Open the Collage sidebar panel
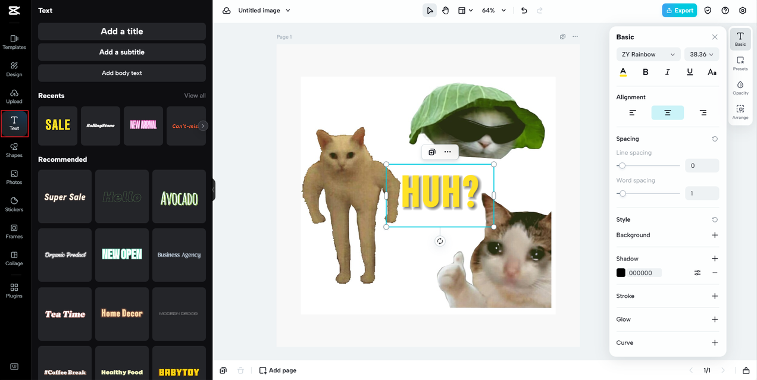The image size is (757, 380). pyautogui.click(x=14, y=258)
